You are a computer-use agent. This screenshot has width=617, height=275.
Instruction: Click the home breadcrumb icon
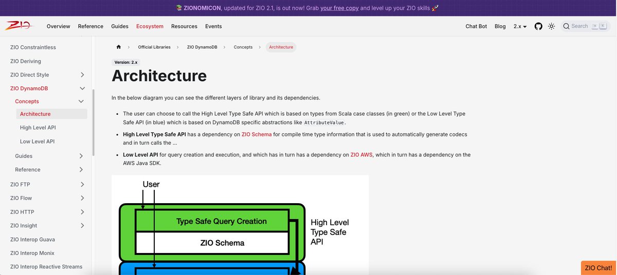point(119,47)
